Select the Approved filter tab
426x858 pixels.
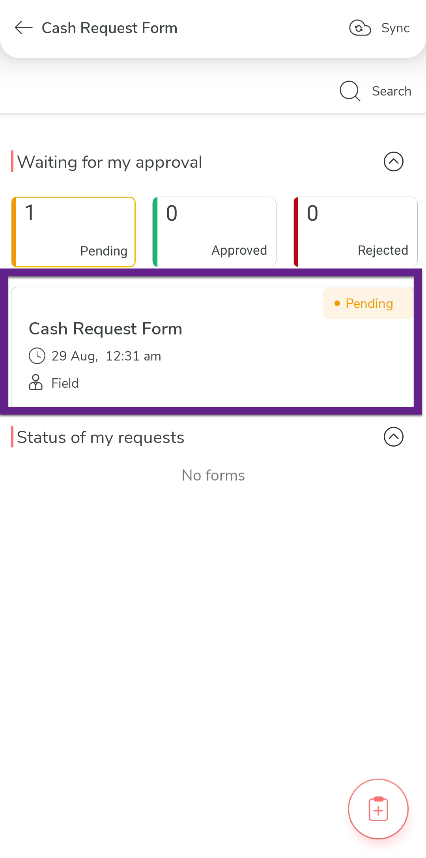(215, 232)
